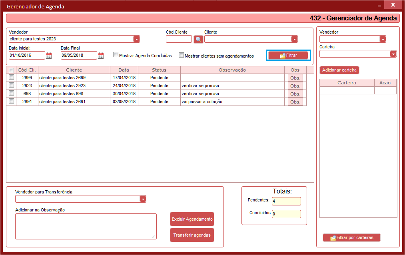Open the Carteira dropdown
Viewport: 405px width, 255px height.
[393, 54]
